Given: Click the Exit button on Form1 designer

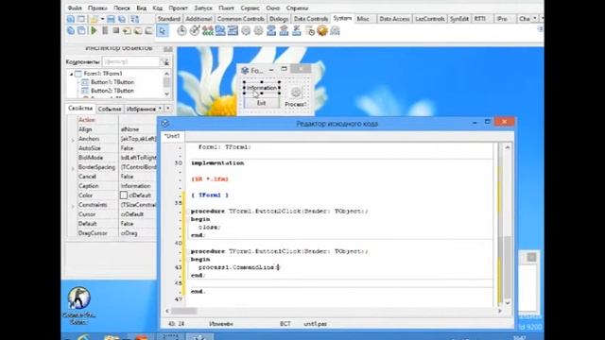Looking at the screenshot, I should pos(261,103).
